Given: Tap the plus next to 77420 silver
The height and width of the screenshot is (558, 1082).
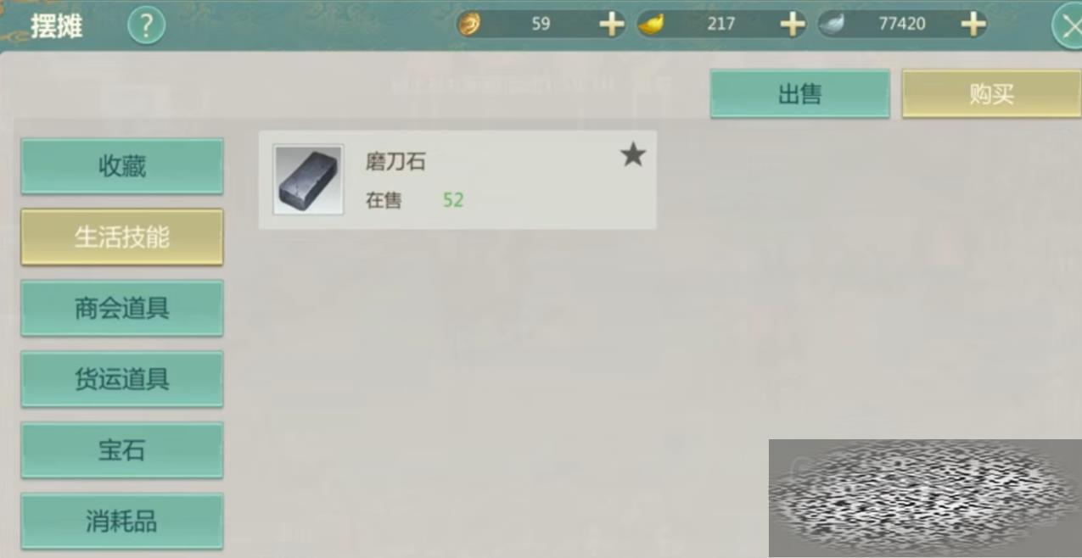Looking at the screenshot, I should click(973, 24).
